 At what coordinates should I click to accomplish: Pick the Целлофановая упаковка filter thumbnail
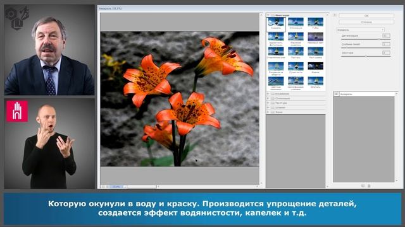296,81
